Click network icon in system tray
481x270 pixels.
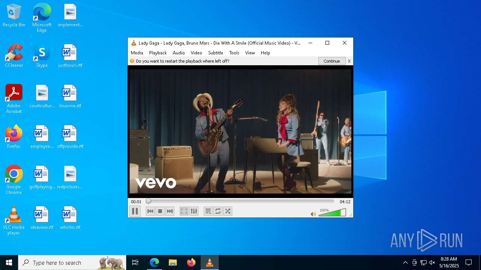click(423, 262)
